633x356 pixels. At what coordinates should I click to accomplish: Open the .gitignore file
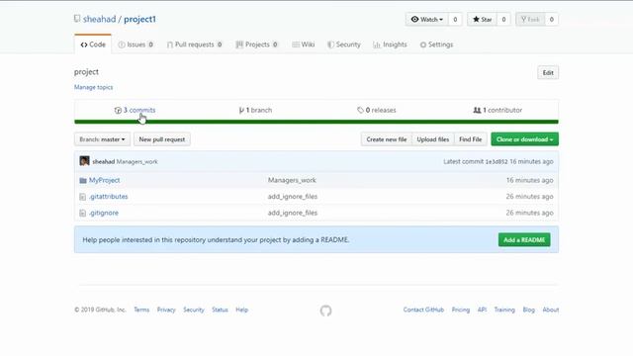104,213
